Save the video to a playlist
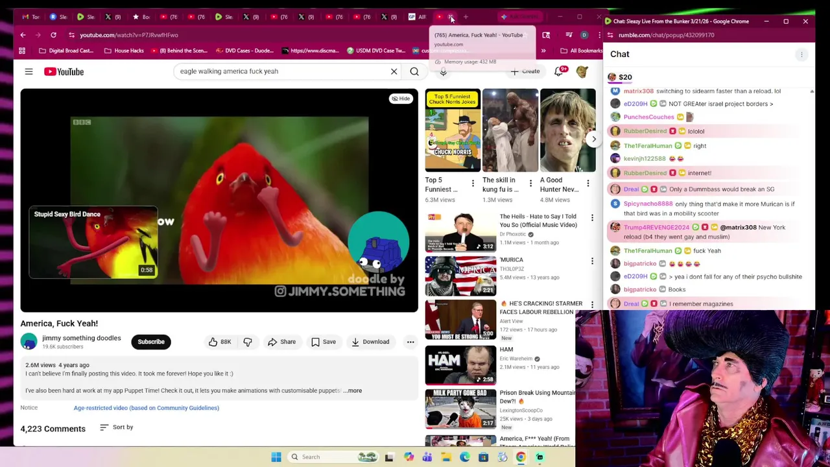This screenshot has width=830, height=467. pyautogui.click(x=323, y=342)
